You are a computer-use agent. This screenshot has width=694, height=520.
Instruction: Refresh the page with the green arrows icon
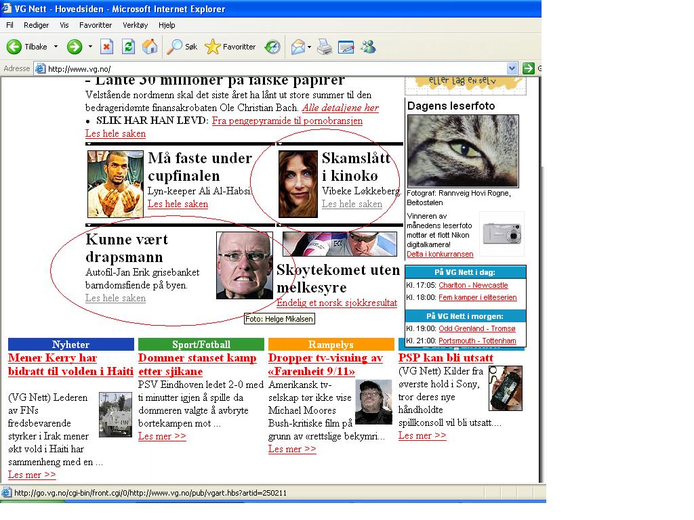pos(128,47)
